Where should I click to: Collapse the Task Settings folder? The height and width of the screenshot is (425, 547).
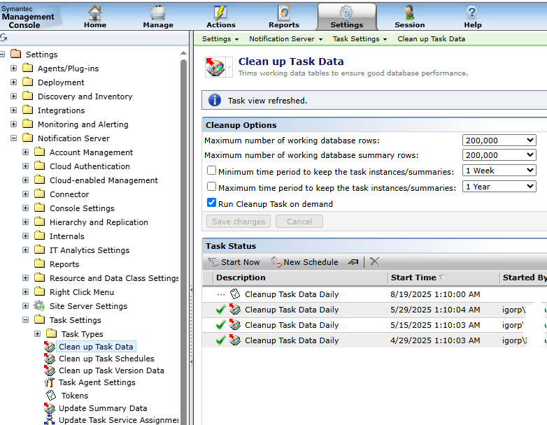(25, 319)
